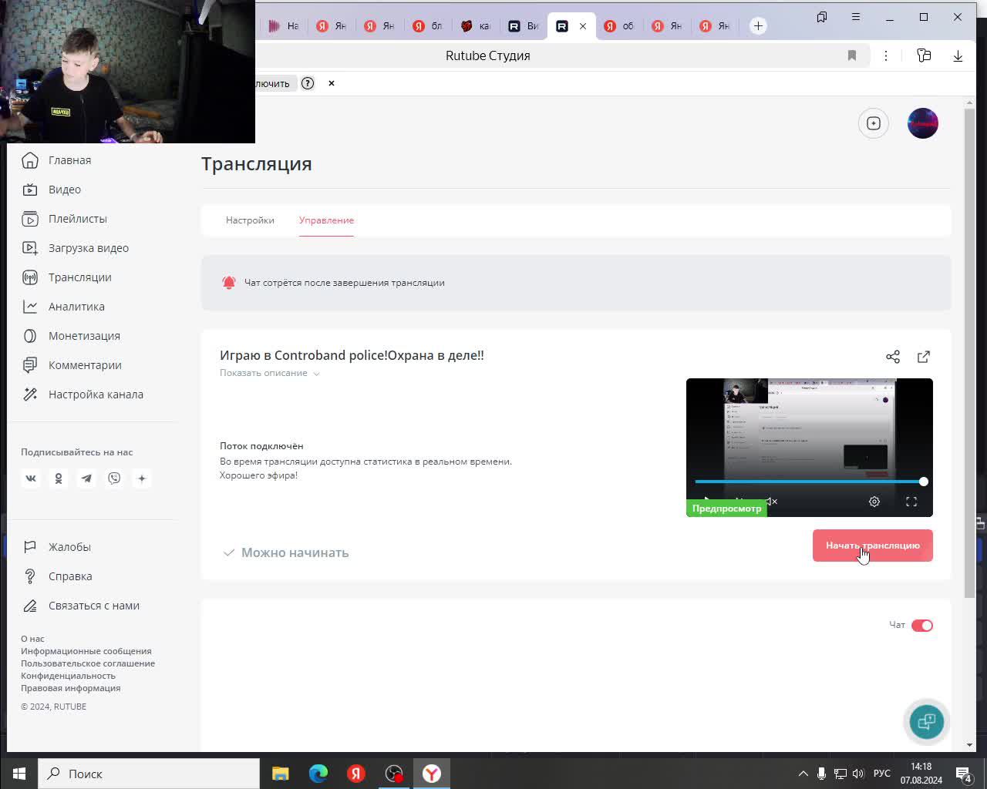Screen dimensions: 987x789
Task: Unmute the preview player volume icon
Action: click(x=771, y=502)
